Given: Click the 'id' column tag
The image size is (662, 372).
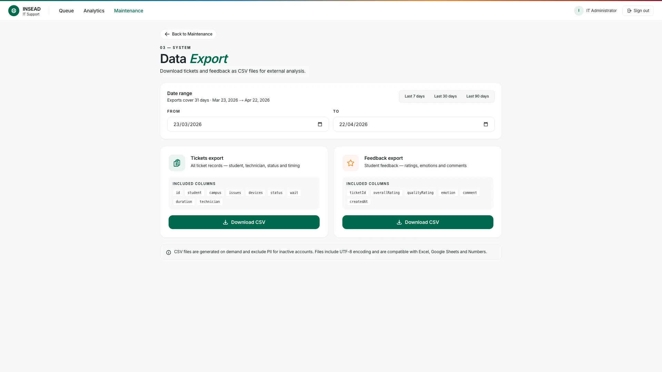Looking at the screenshot, I should coord(178,193).
